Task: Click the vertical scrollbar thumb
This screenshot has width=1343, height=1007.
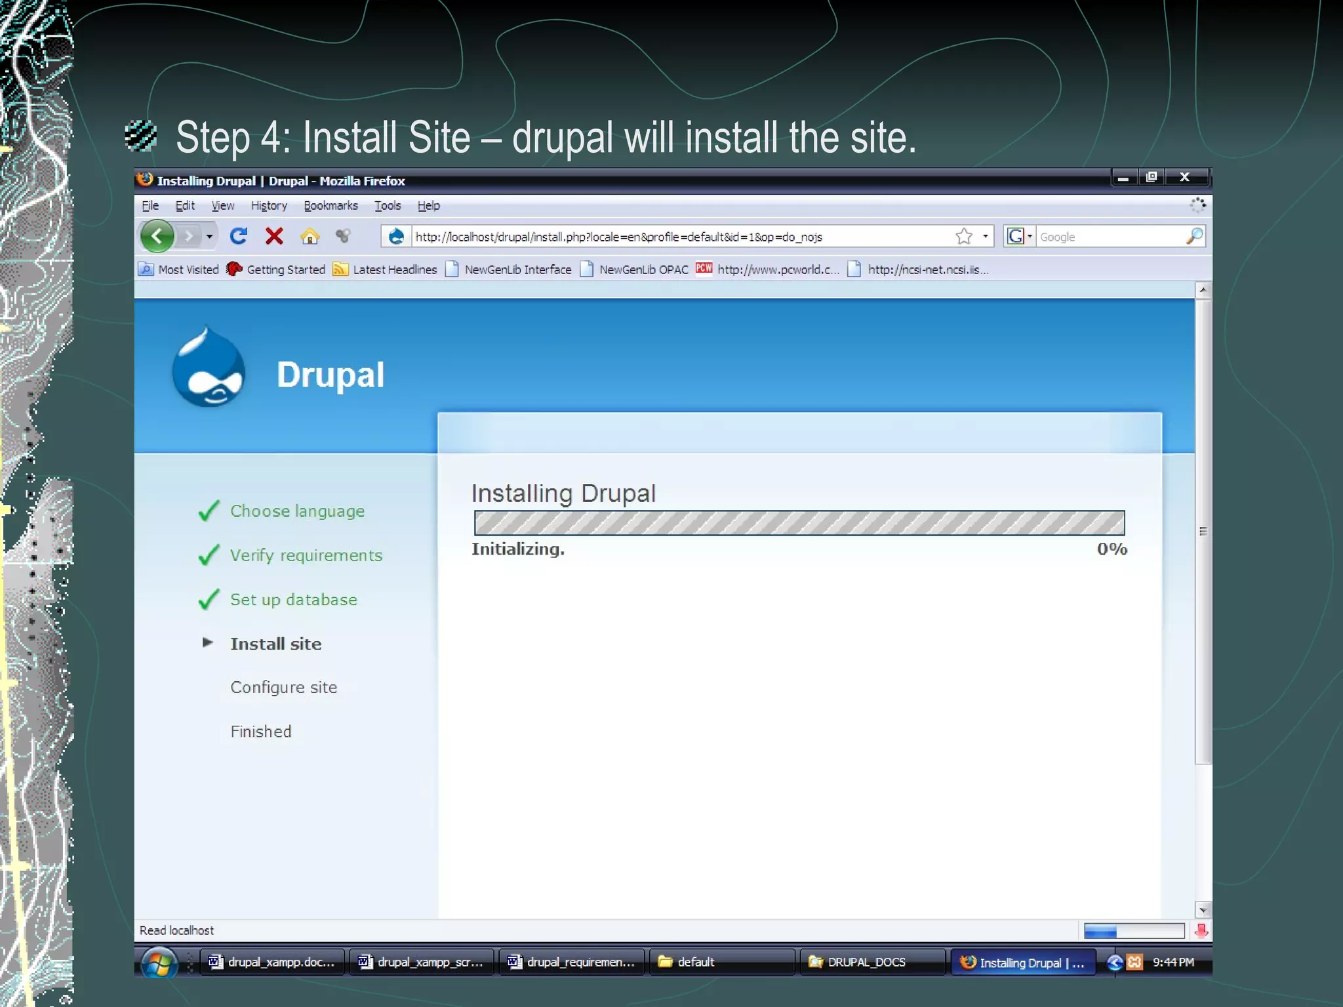Action: (x=1203, y=531)
